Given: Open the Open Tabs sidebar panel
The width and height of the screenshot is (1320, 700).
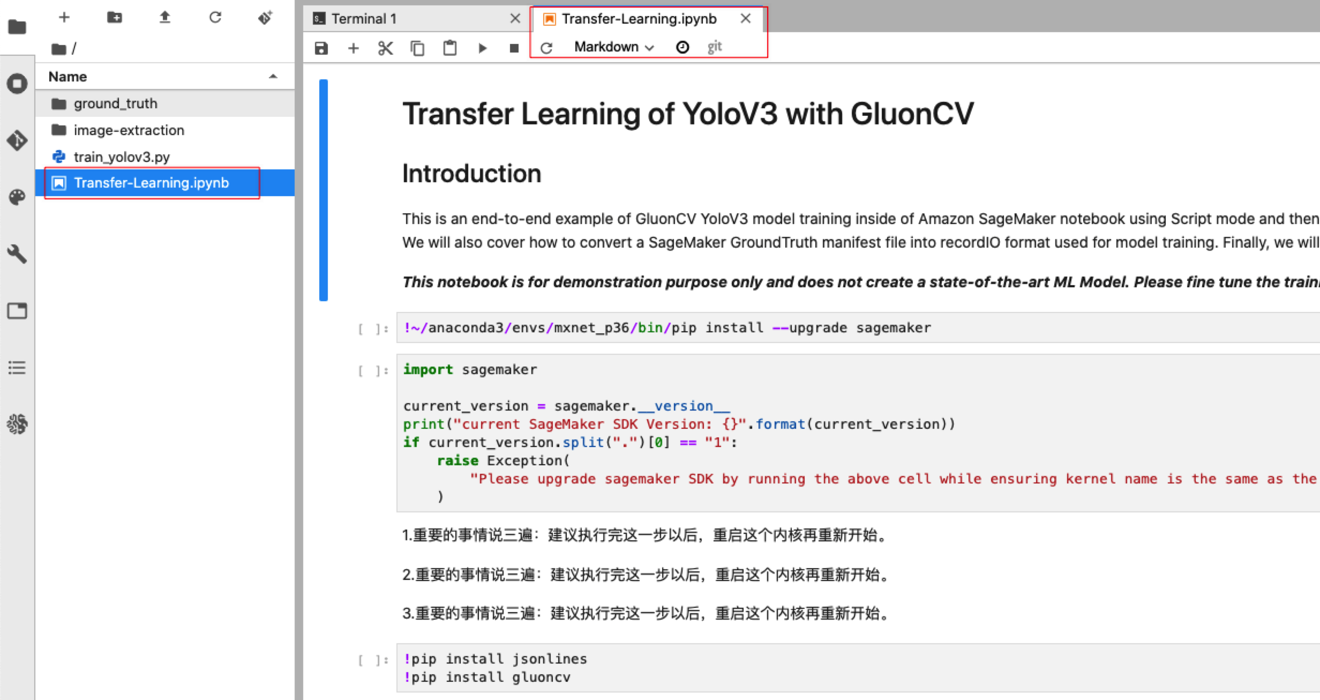Looking at the screenshot, I should (x=17, y=311).
